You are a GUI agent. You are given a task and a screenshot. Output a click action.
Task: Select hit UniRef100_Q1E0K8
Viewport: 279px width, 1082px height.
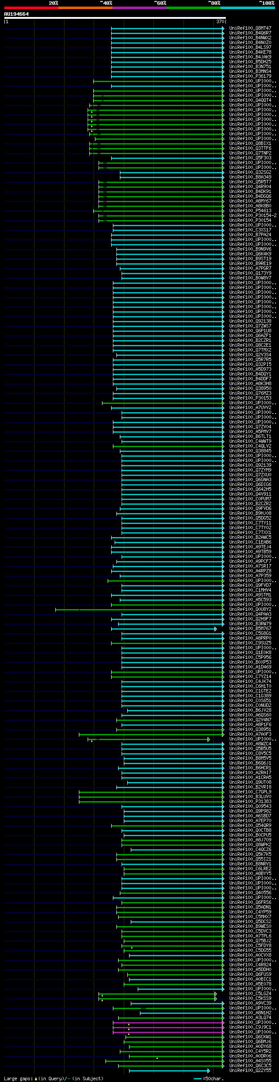(x=250, y=653)
